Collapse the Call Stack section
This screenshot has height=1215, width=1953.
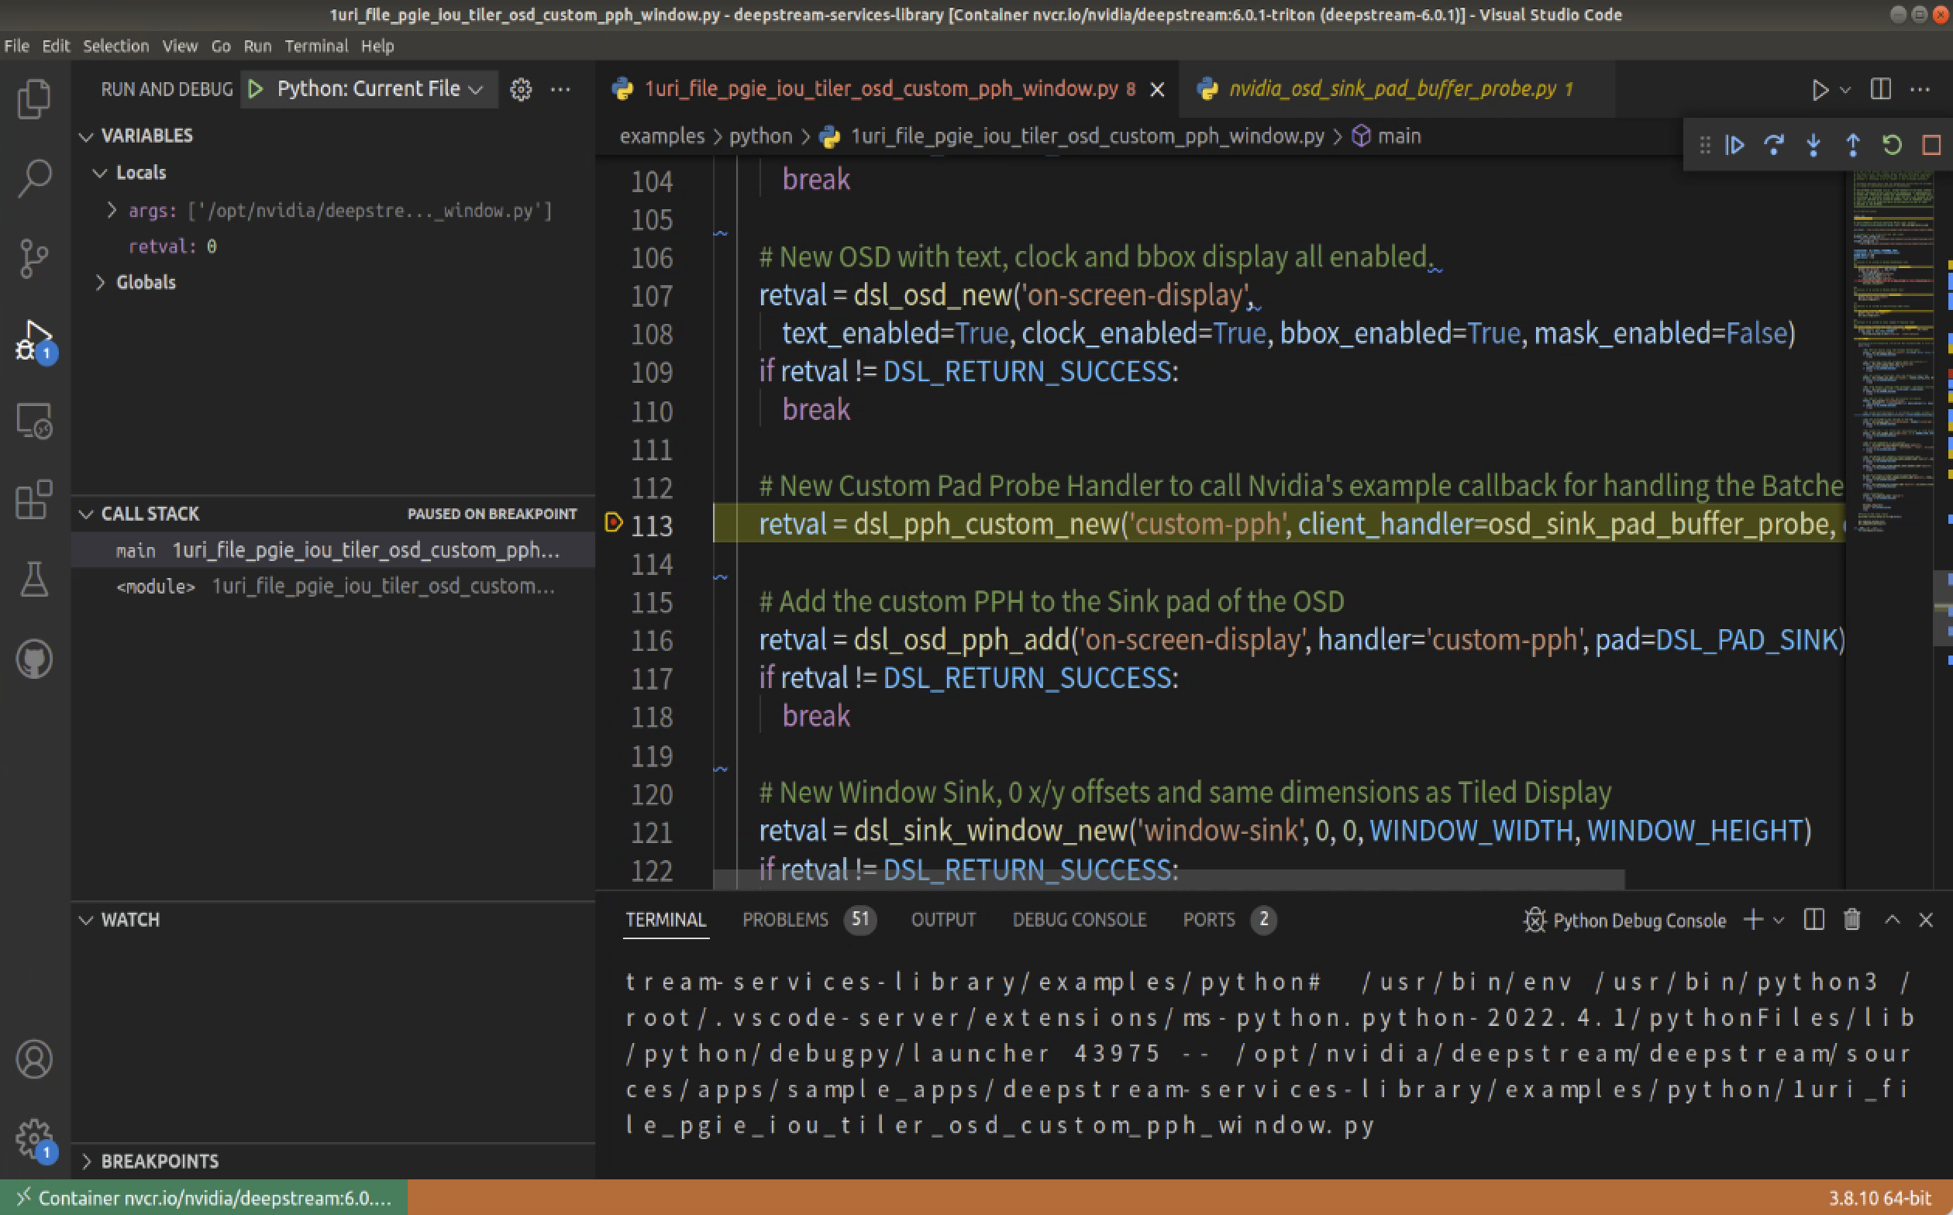(87, 514)
